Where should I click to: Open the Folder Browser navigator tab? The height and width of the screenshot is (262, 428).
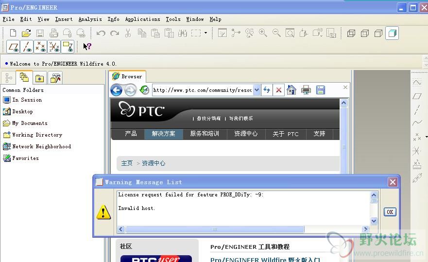24,77
